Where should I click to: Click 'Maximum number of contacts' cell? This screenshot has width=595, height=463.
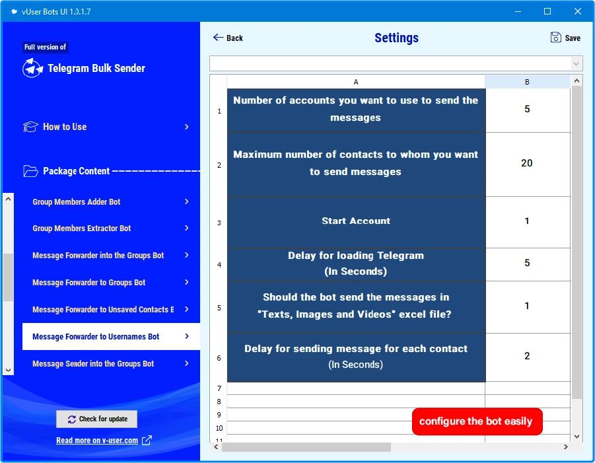click(x=356, y=164)
